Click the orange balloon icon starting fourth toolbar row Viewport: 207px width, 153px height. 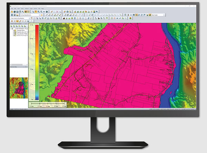click(12, 21)
